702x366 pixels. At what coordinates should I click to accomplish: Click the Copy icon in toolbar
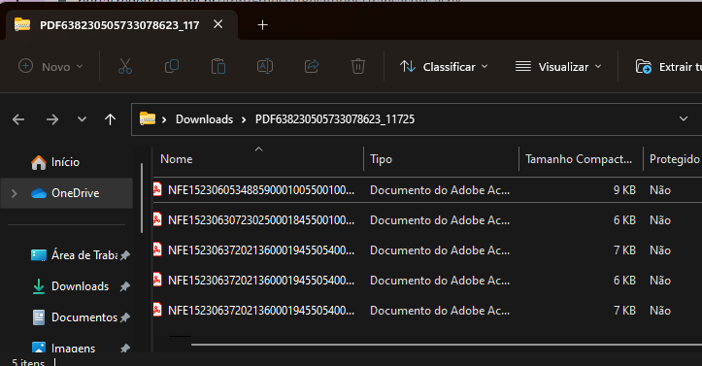(x=172, y=67)
